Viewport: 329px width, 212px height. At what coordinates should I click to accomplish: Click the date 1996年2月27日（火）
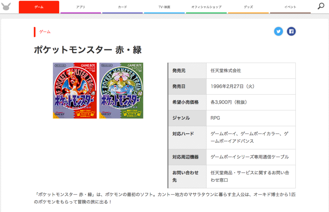[233, 86]
